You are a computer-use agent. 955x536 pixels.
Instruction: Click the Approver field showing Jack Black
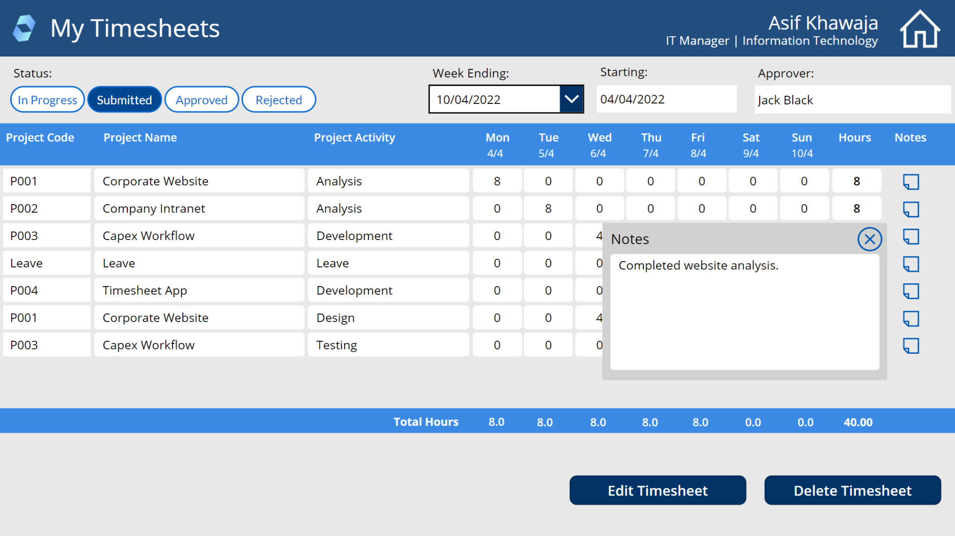coord(852,100)
